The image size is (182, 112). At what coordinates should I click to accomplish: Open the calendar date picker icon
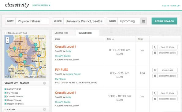click(x=143, y=21)
